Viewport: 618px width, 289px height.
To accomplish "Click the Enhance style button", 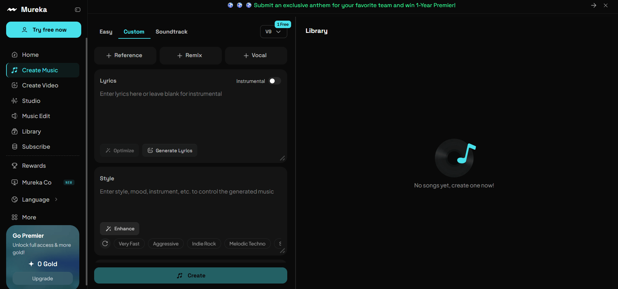I will pos(120,229).
